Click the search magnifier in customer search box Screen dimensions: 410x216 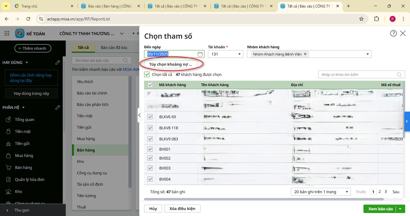pyautogui.click(x=399, y=75)
